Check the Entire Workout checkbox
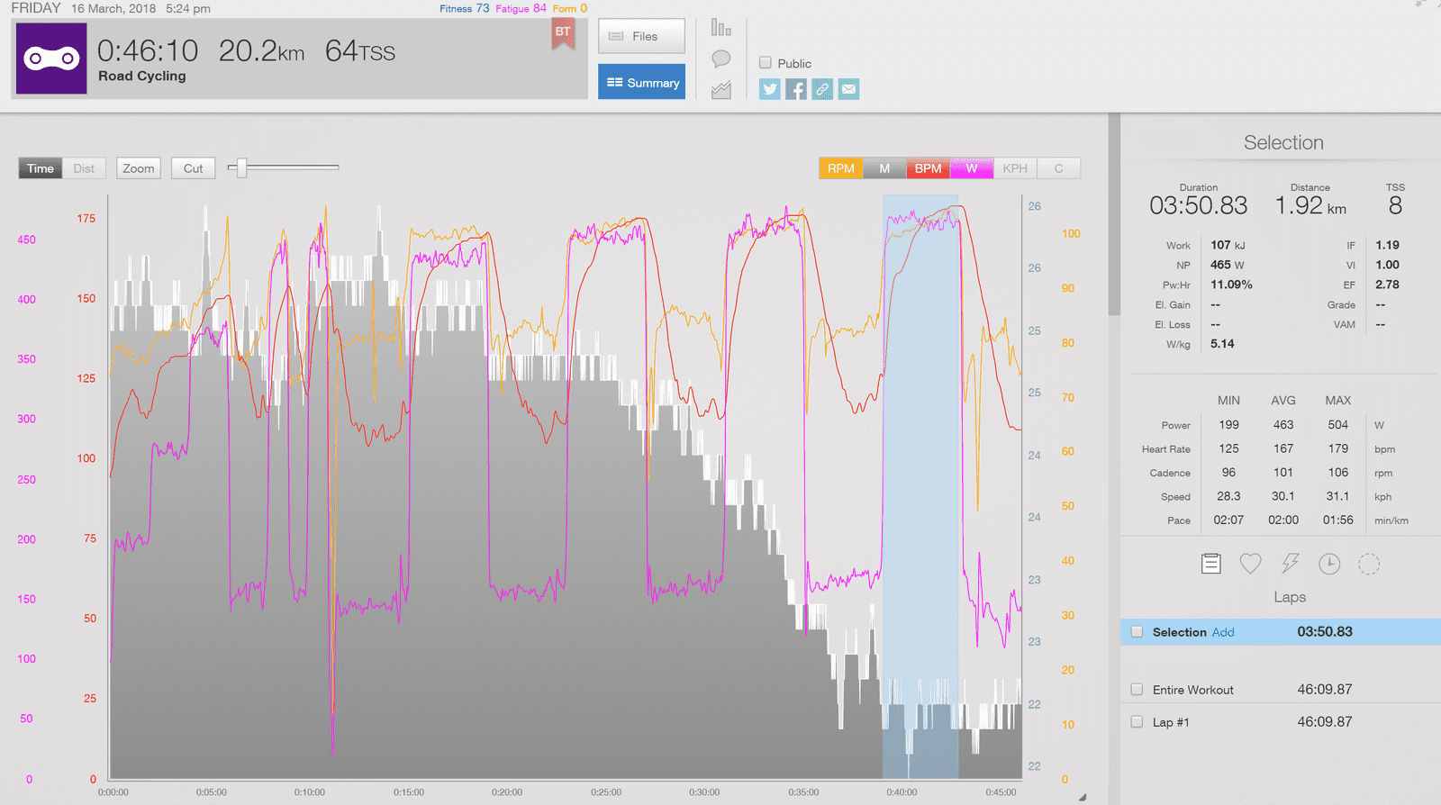Viewport: 1441px width, 805px height. tap(1137, 690)
